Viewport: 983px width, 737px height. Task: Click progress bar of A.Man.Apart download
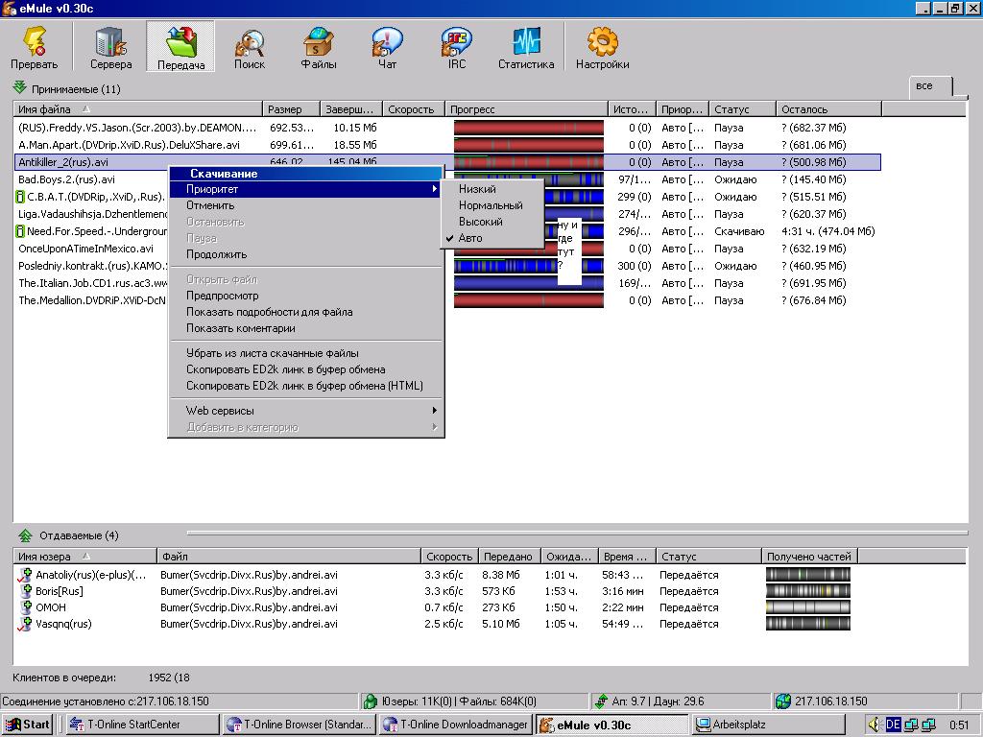point(529,145)
